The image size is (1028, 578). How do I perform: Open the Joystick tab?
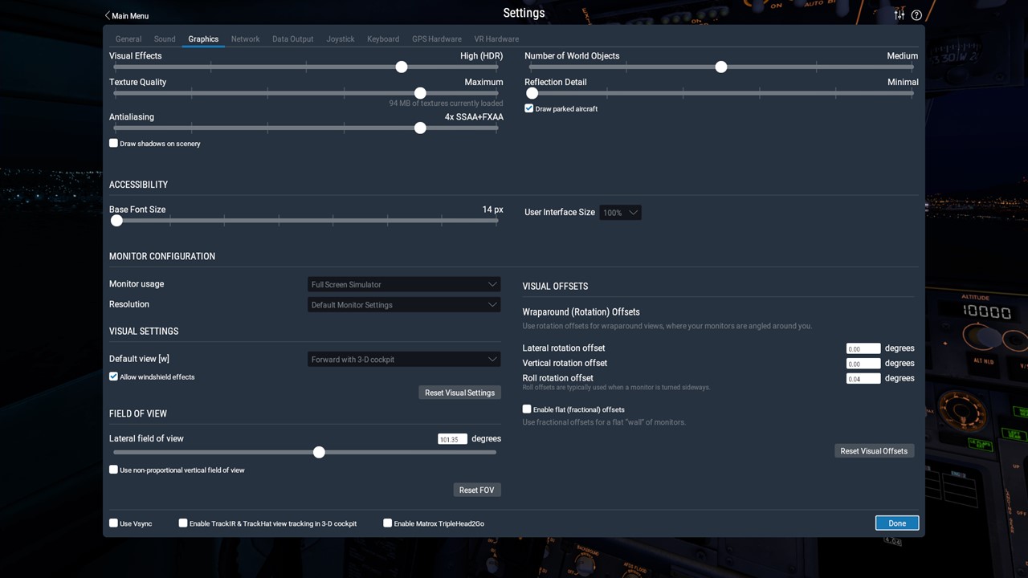(341, 39)
